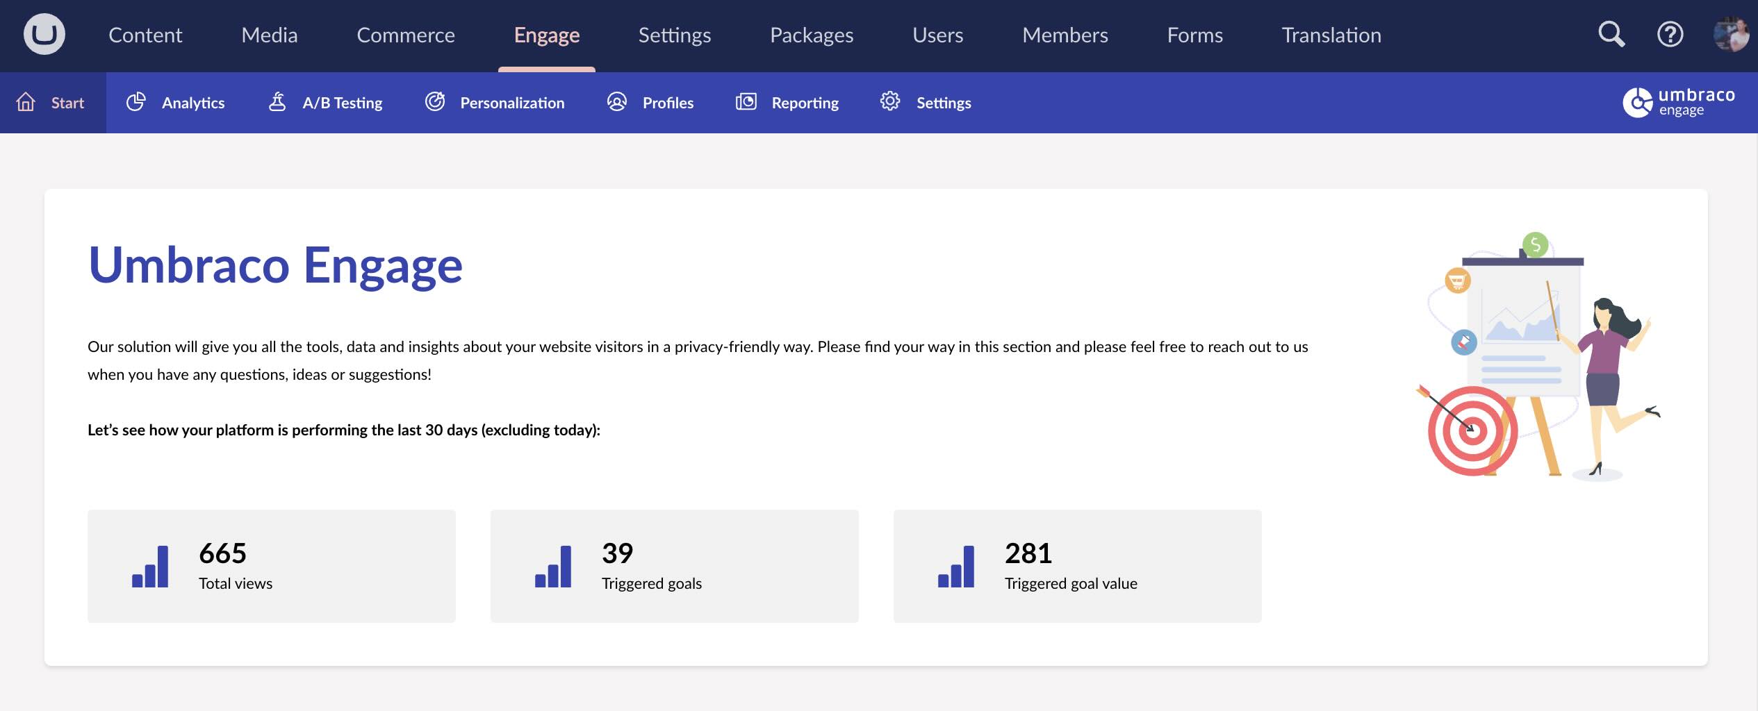Open search with the magnifier icon
This screenshot has height=711, width=1758.
(1611, 34)
